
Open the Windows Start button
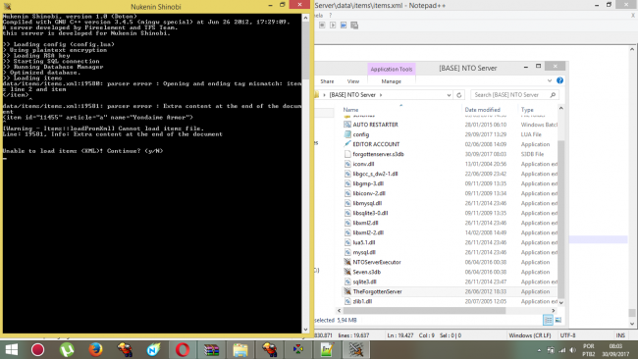tap(12, 349)
